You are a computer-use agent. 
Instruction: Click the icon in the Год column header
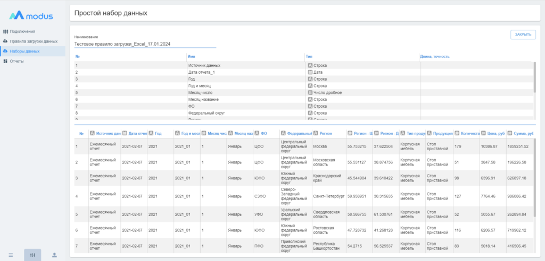[x=151, y=133]
